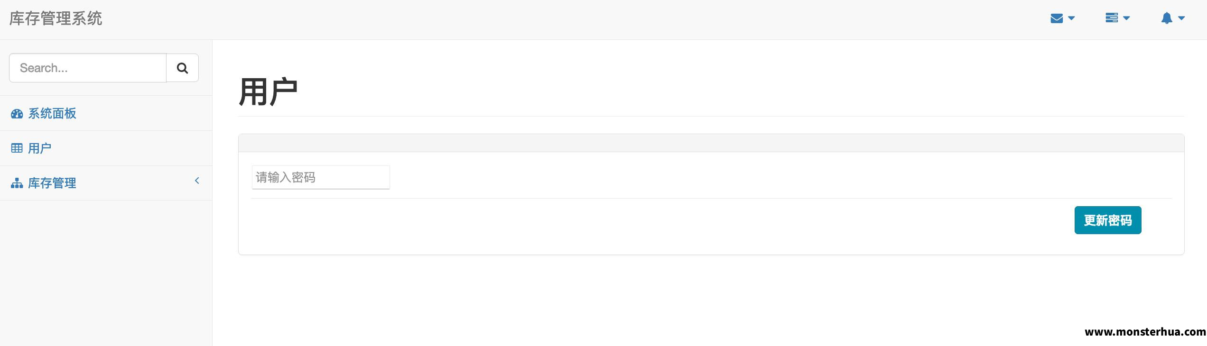Expand the messages dropdown caret
The height and width of the screenshot is (346, 1207).
coord(1071,18)
